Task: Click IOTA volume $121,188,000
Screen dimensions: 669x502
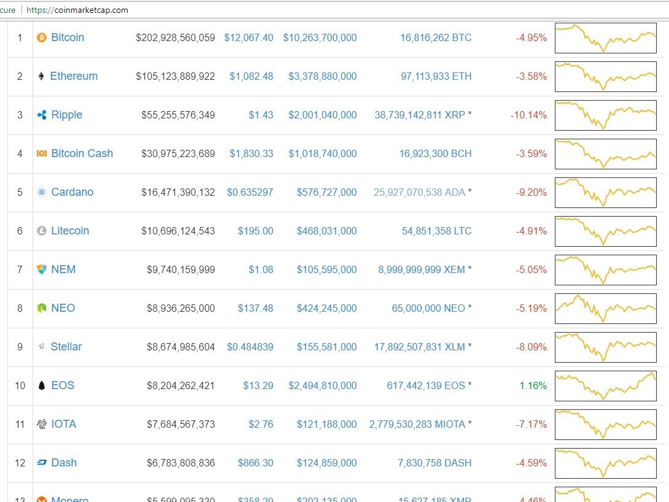Action: click(327, 424)
